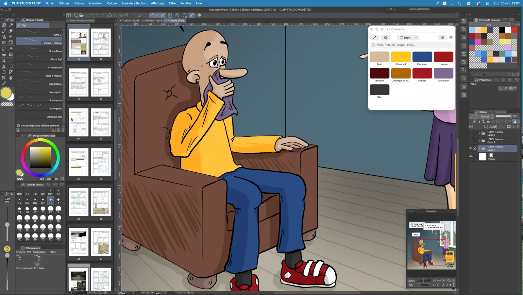Select the balloon speech bubble tool
This screenshot has width=523, height=295.
pos(4,72)
